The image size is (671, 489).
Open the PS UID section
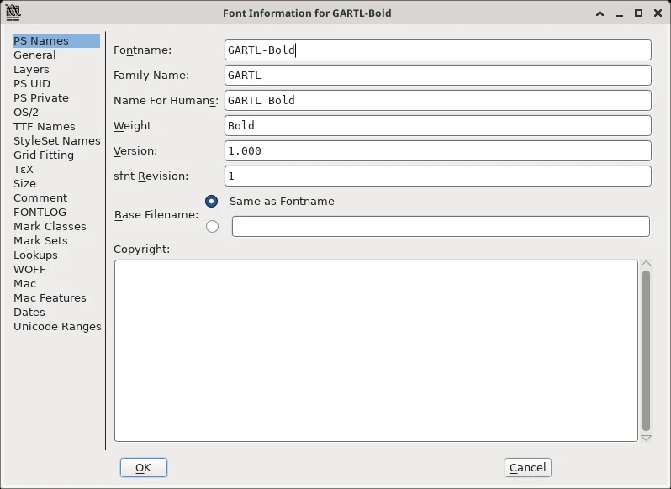click(x=32, y=84)
